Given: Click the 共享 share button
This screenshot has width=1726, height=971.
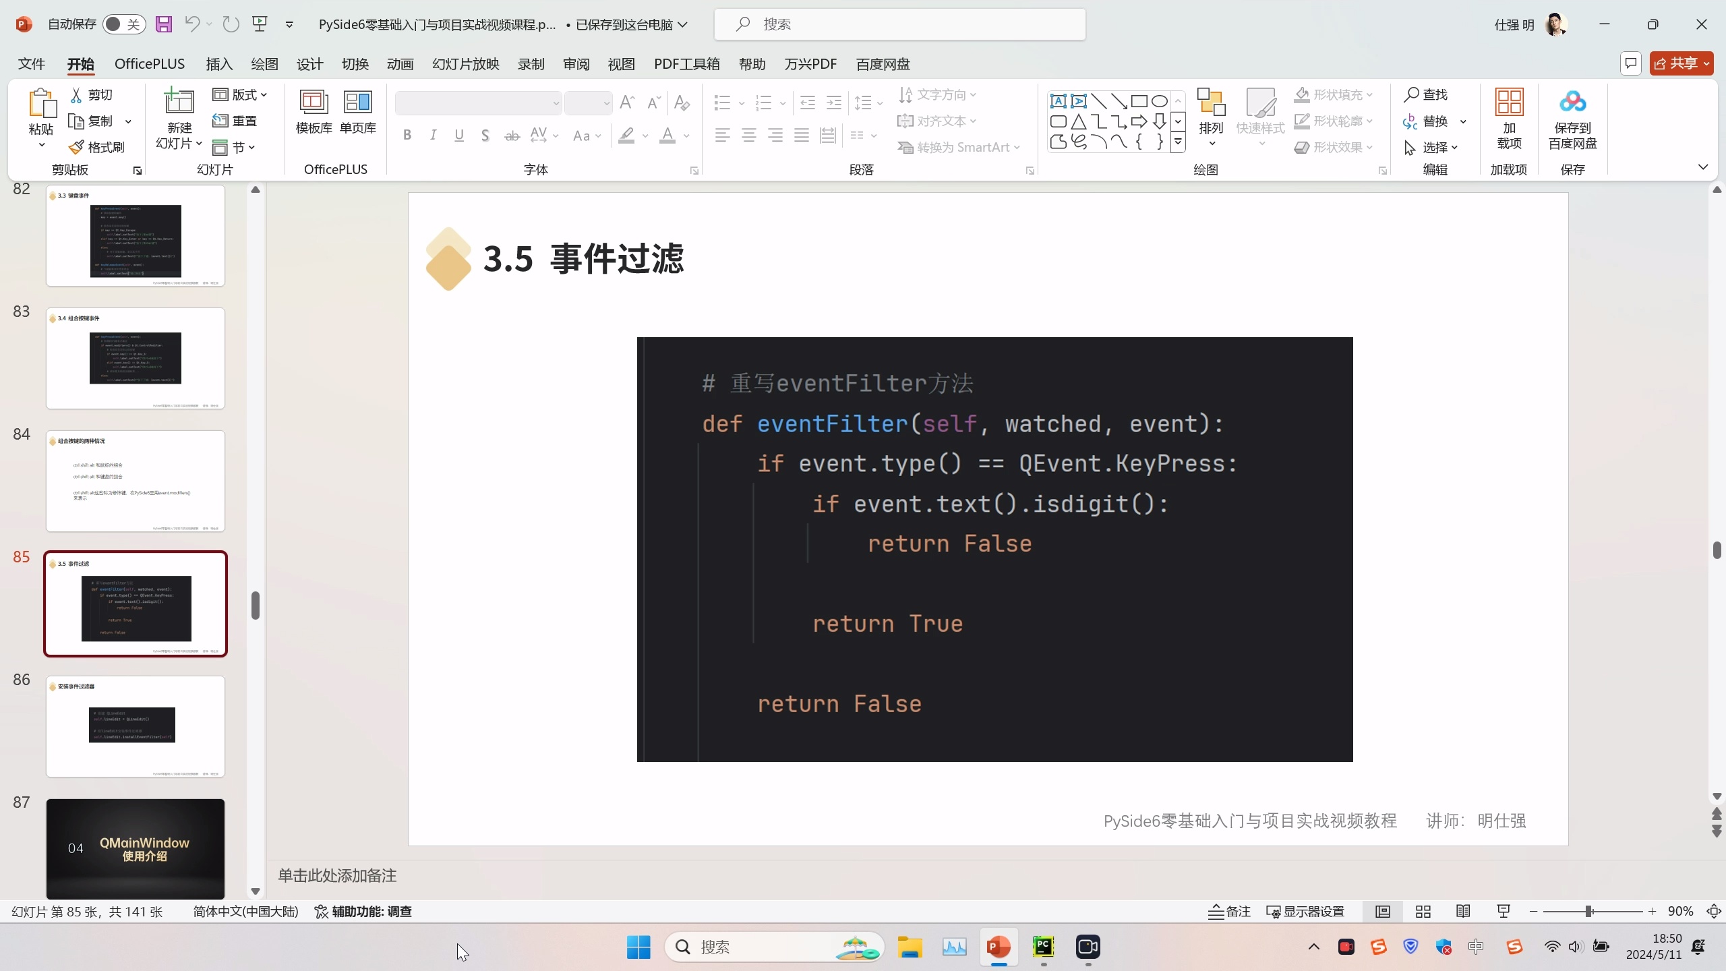Looking at the screenshot, I should (1682, 63).
